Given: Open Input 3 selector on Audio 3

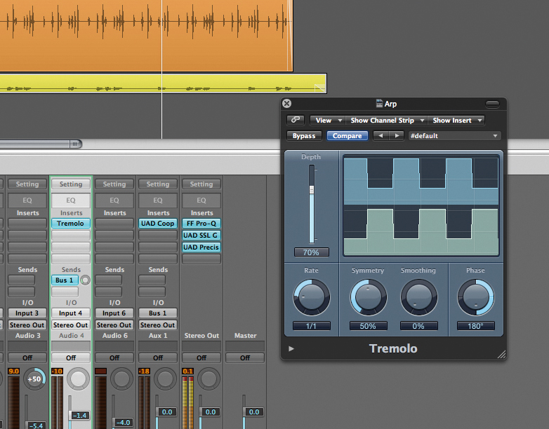Looking at the screenshot, I should coord(27,313).
